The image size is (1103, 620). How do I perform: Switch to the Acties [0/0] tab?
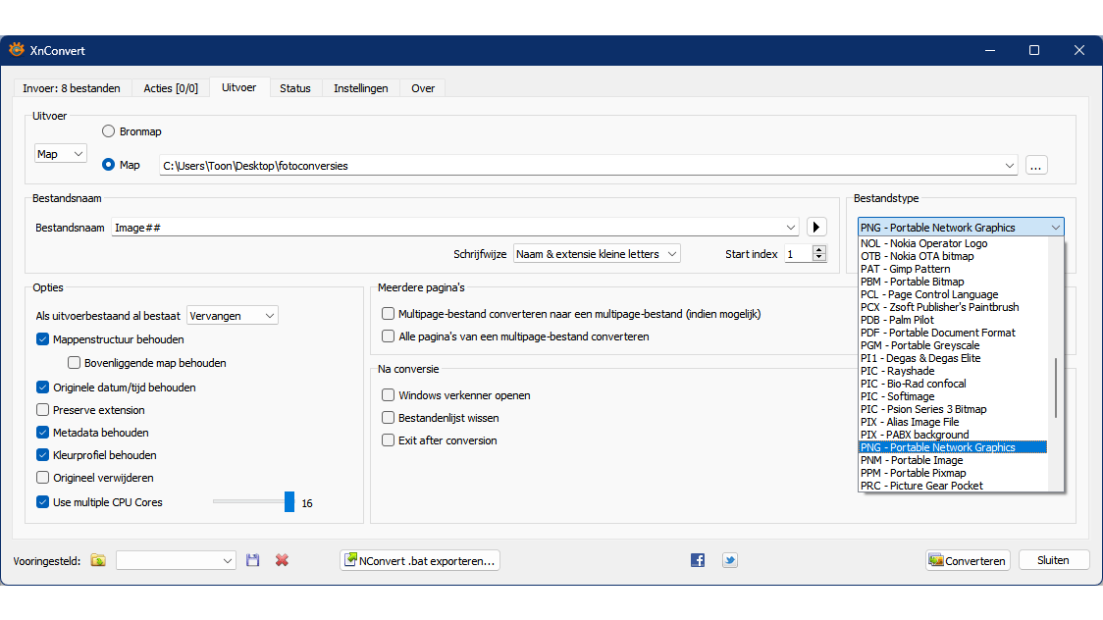171,88
